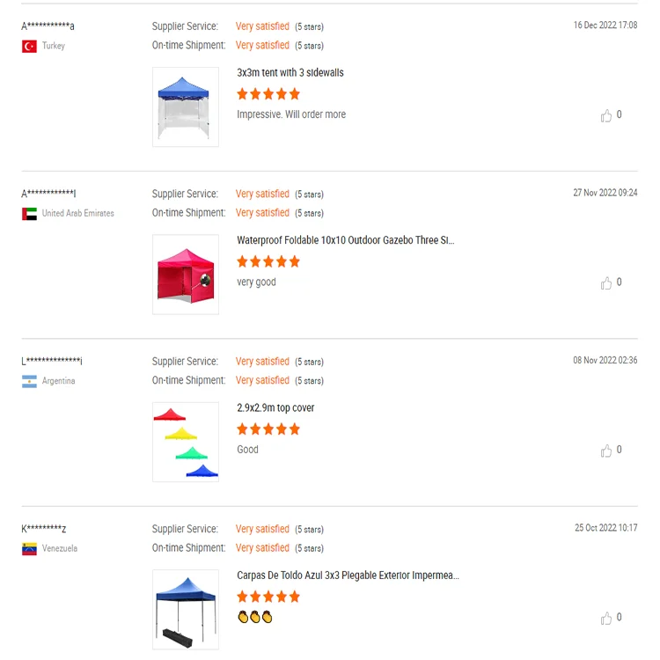Click the star rating under 2.9x2.9m top cover
This screenshot has width=660, height=660.
tap(268, 429)
